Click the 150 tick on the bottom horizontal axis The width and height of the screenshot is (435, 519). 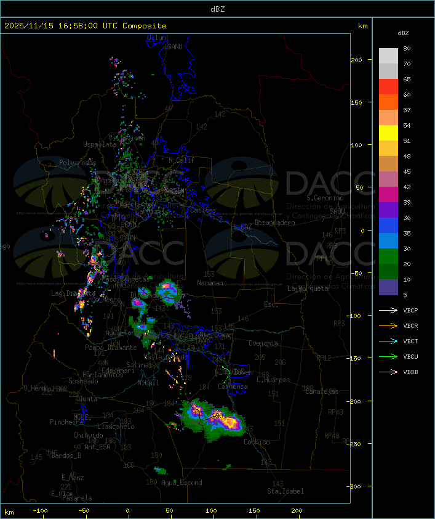(254, 511)
